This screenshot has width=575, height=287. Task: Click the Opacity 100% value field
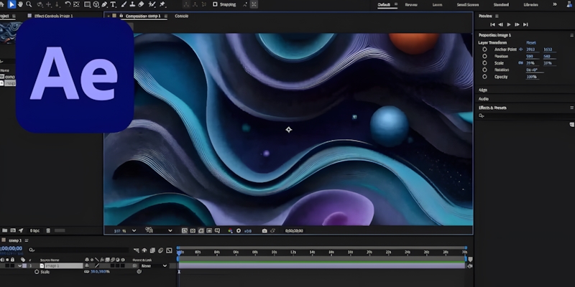click(x=531, y=77)
